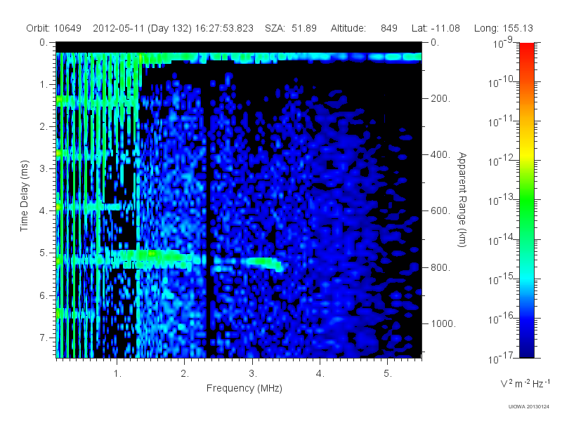Select the date 2012-05-11 (Day 132) text
The height and width of the screenshot is (421, 562).
(143, 28)
